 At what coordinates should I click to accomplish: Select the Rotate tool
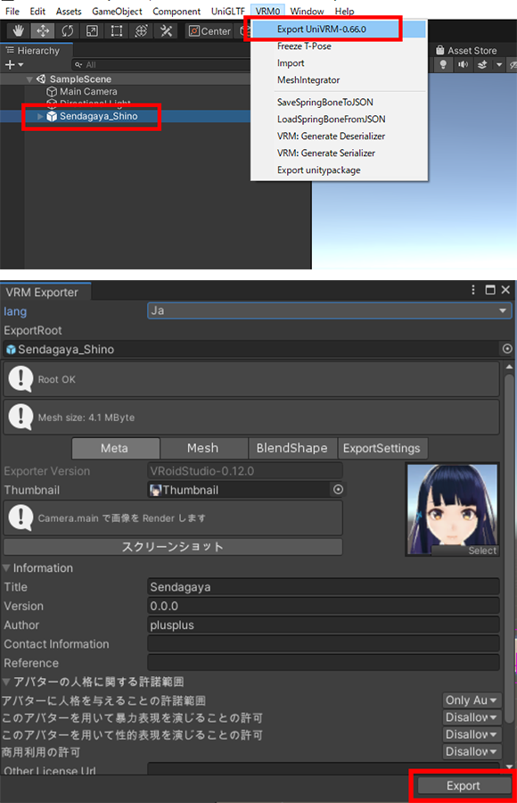[x=67, y=30]
